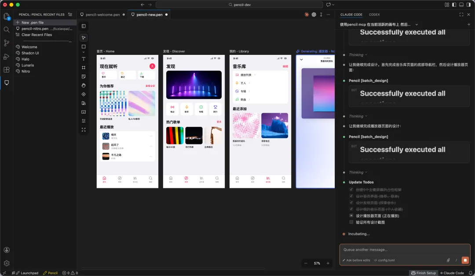Switch to the pencil-welcome.pen tab
The height and width of the screenshot is (276, 475).
102,14
